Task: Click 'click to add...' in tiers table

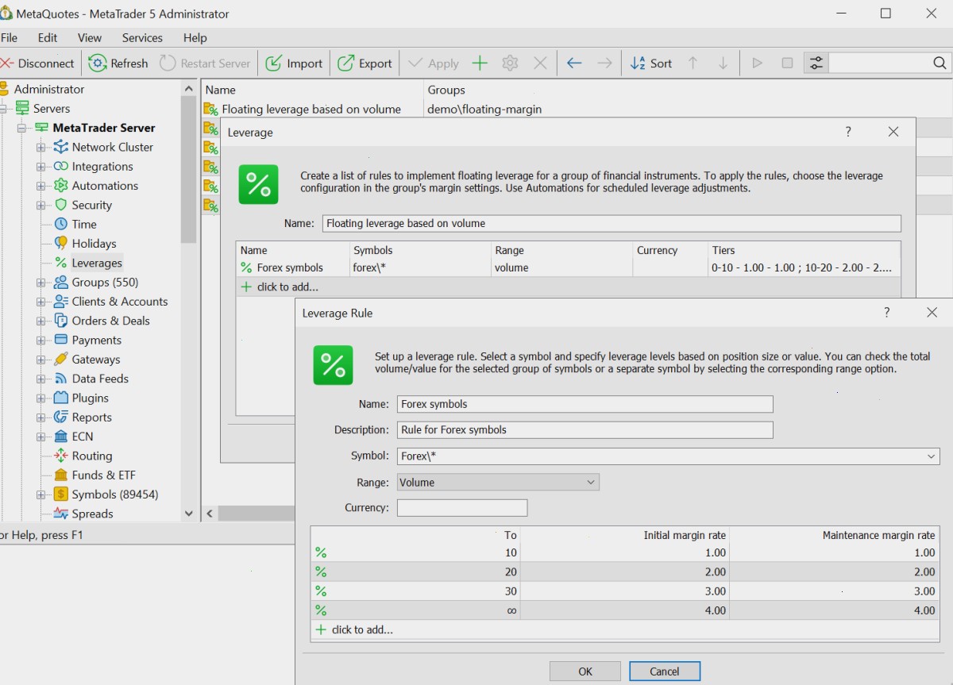Action: pos(362,629)
